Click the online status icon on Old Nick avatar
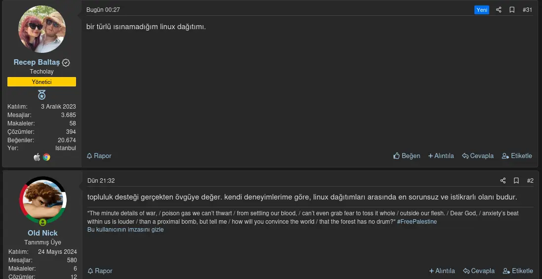Image resolution: width=542 pixels, height=279 pixels. tap(43, 222)
